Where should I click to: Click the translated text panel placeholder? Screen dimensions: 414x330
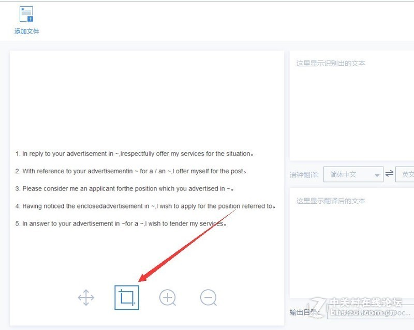(x=330, y=201)
